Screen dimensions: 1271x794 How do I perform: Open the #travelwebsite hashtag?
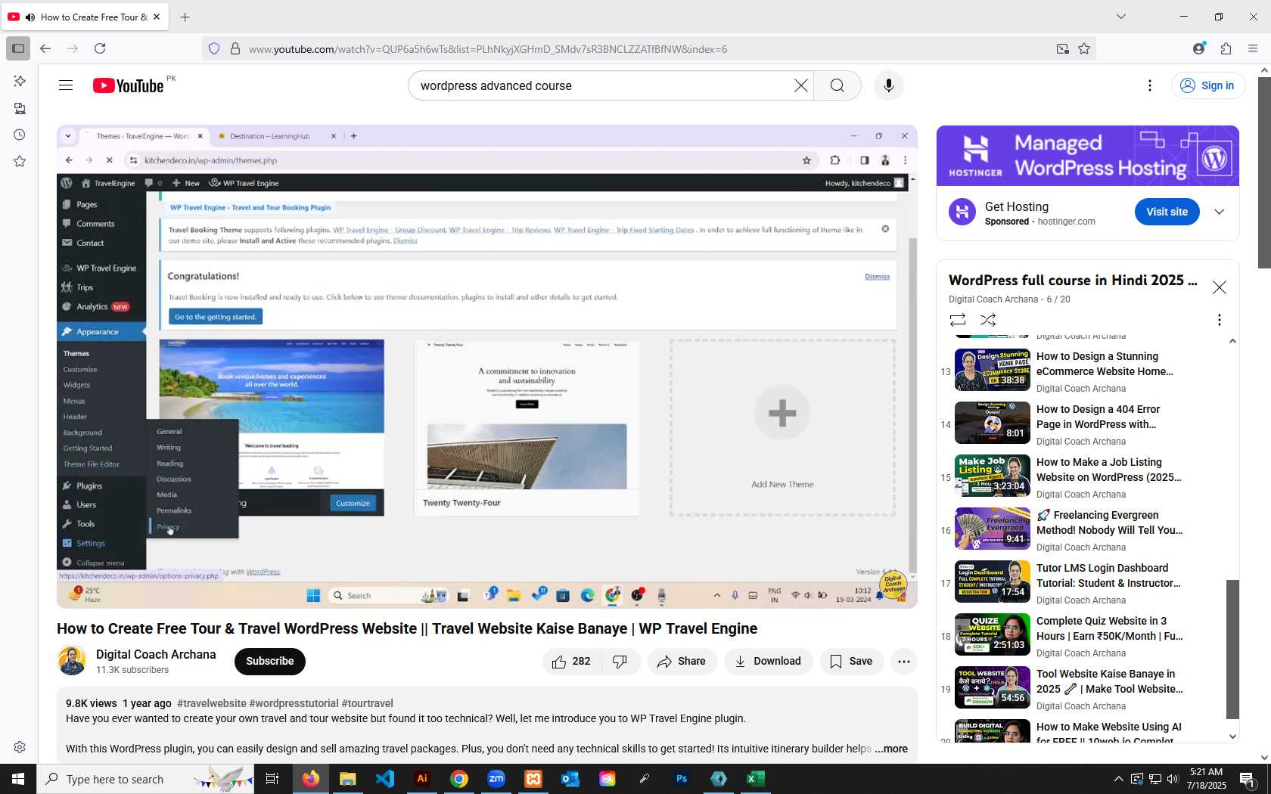[211, 703]
